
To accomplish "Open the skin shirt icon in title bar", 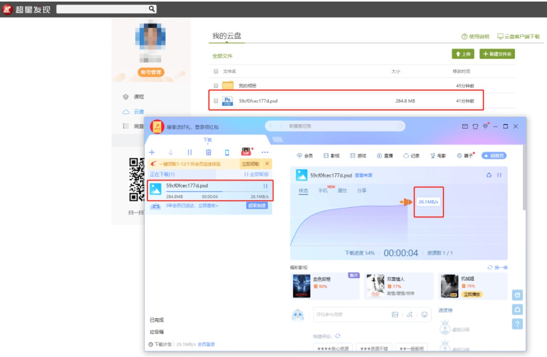I will (x=475, y=126).
